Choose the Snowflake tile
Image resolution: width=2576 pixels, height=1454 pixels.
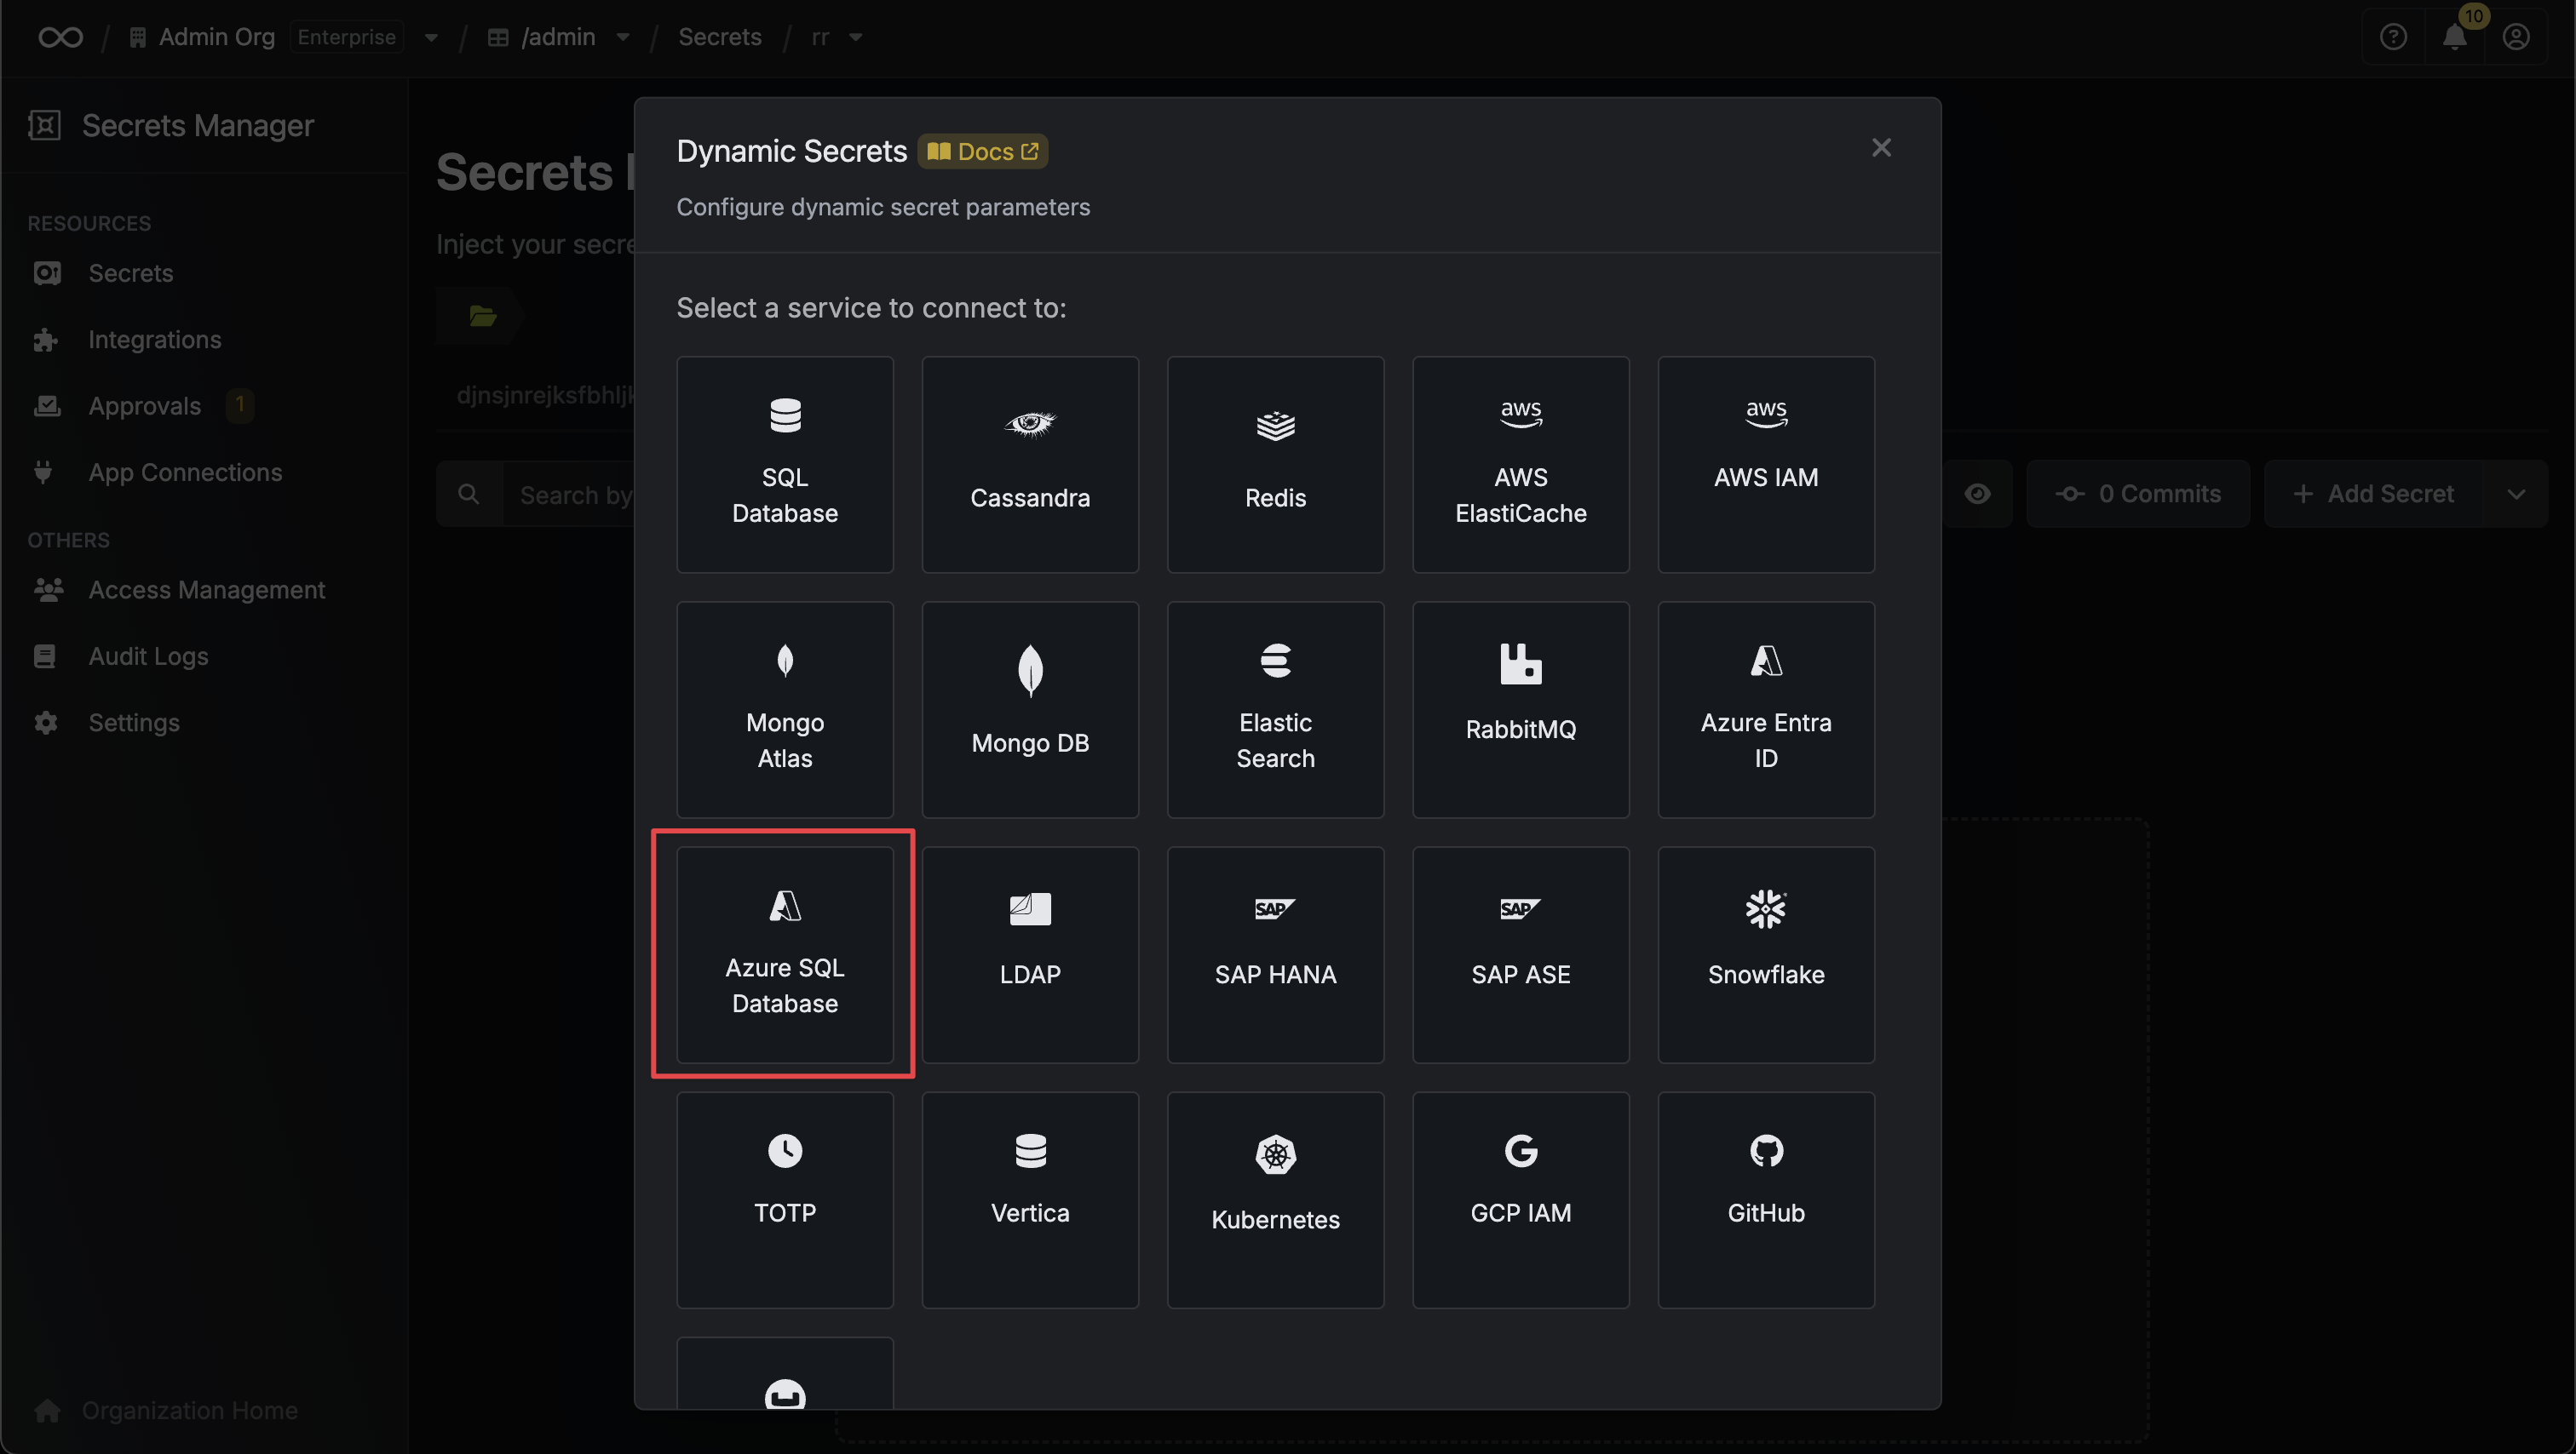[x=1766, y=954]
